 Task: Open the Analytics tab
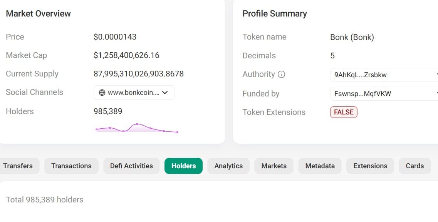[x=228, y=166]
